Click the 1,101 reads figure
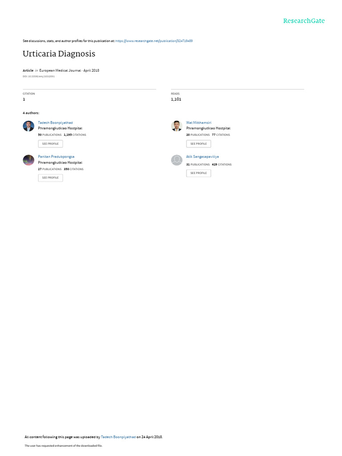342x456 pixels. [176, 99]
